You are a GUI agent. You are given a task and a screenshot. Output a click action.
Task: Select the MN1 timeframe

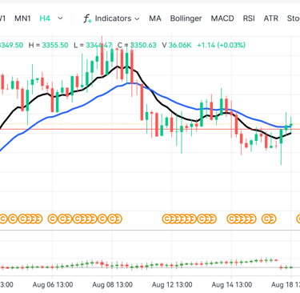22,18
